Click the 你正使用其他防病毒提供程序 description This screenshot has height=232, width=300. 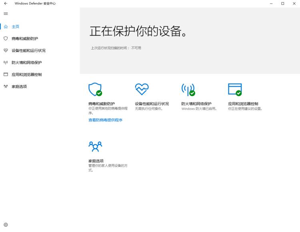pos(108,111)
